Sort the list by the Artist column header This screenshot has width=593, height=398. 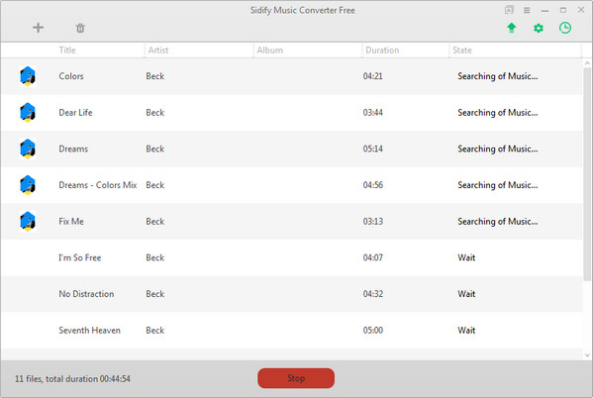coord(158,50)
